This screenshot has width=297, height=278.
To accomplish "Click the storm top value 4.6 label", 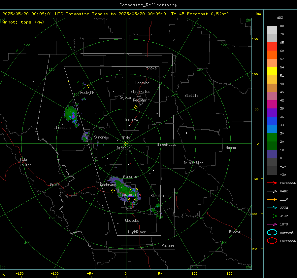I will pyautogui.click(x=132, y=200).
